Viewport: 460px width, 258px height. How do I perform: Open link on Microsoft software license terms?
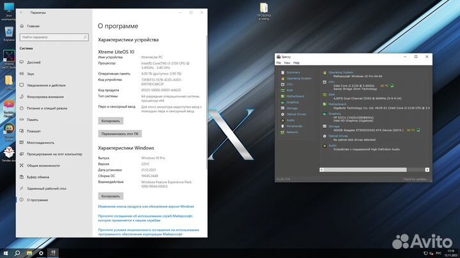pyautogui.click(x=148, y=232)
